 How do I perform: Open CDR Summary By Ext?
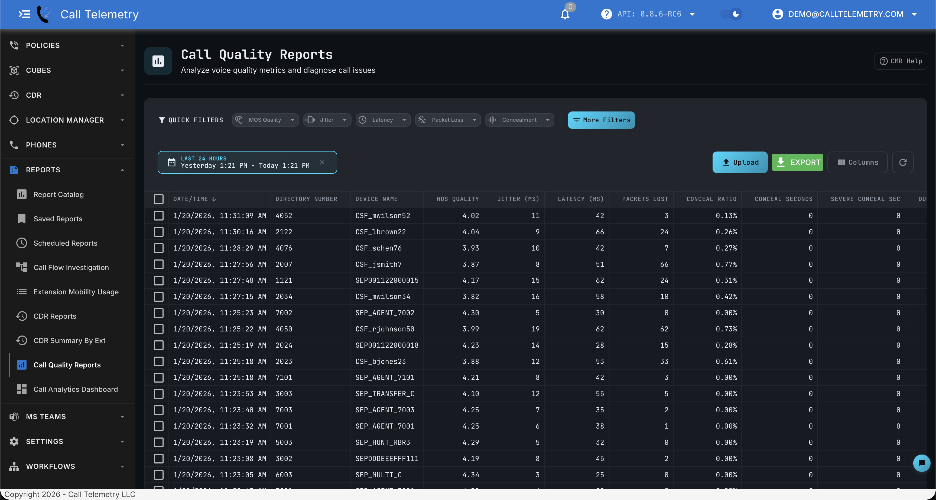click(69, 340)
